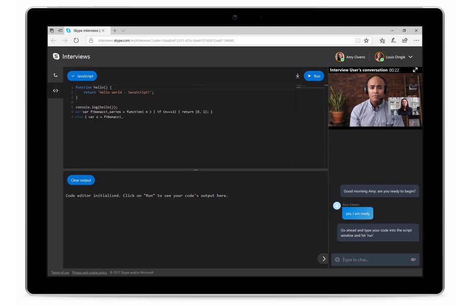Click the small self-view video thumbnail
This screenshot has width=461, height=306.
pyautogui.click(x=404, y=107)
